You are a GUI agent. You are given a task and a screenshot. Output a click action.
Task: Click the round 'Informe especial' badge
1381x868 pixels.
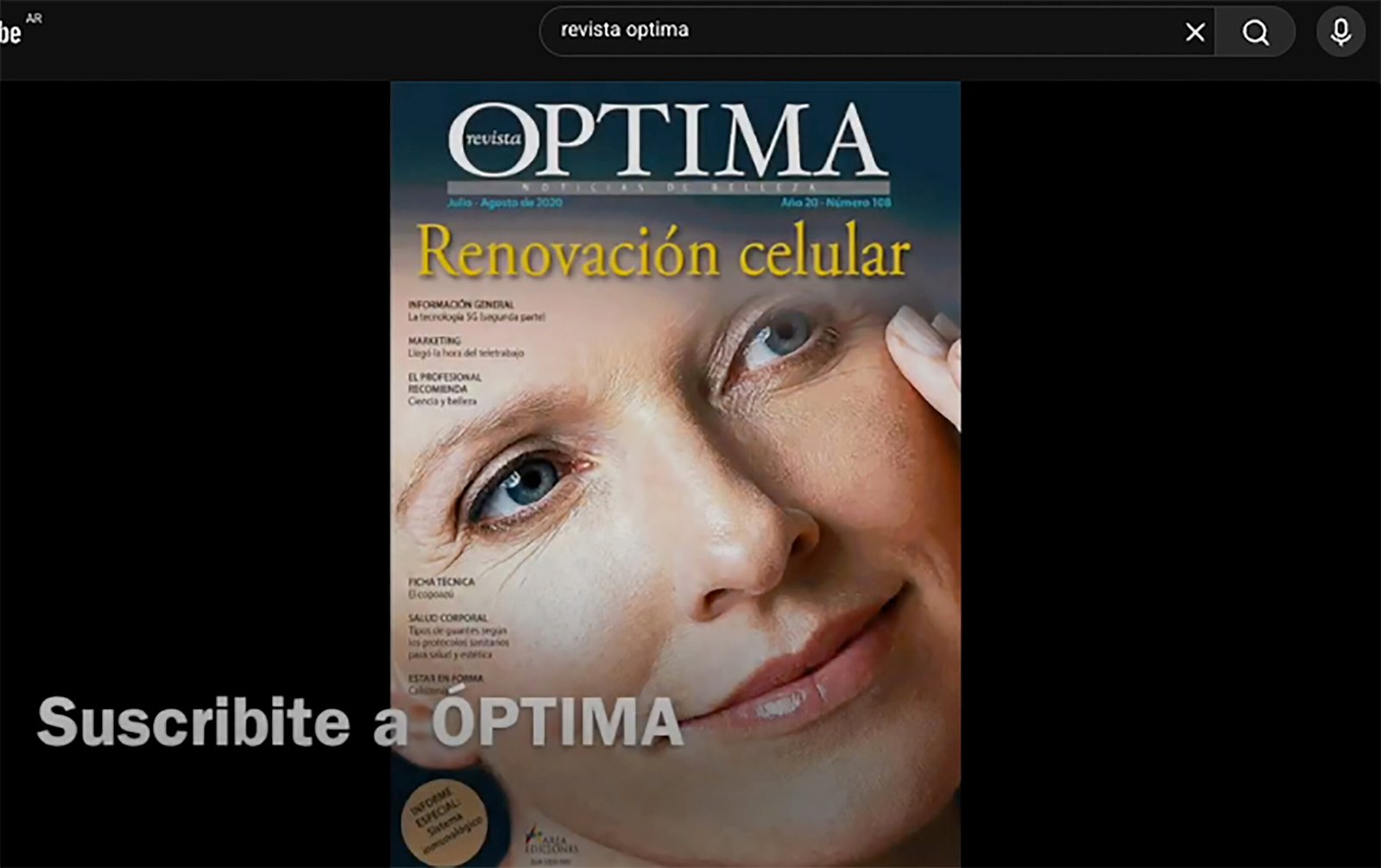point(445,819)
